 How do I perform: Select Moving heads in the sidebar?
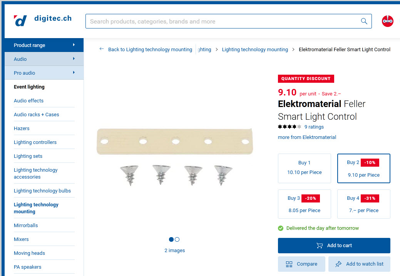pyautogui.click(x=29, y=253)
